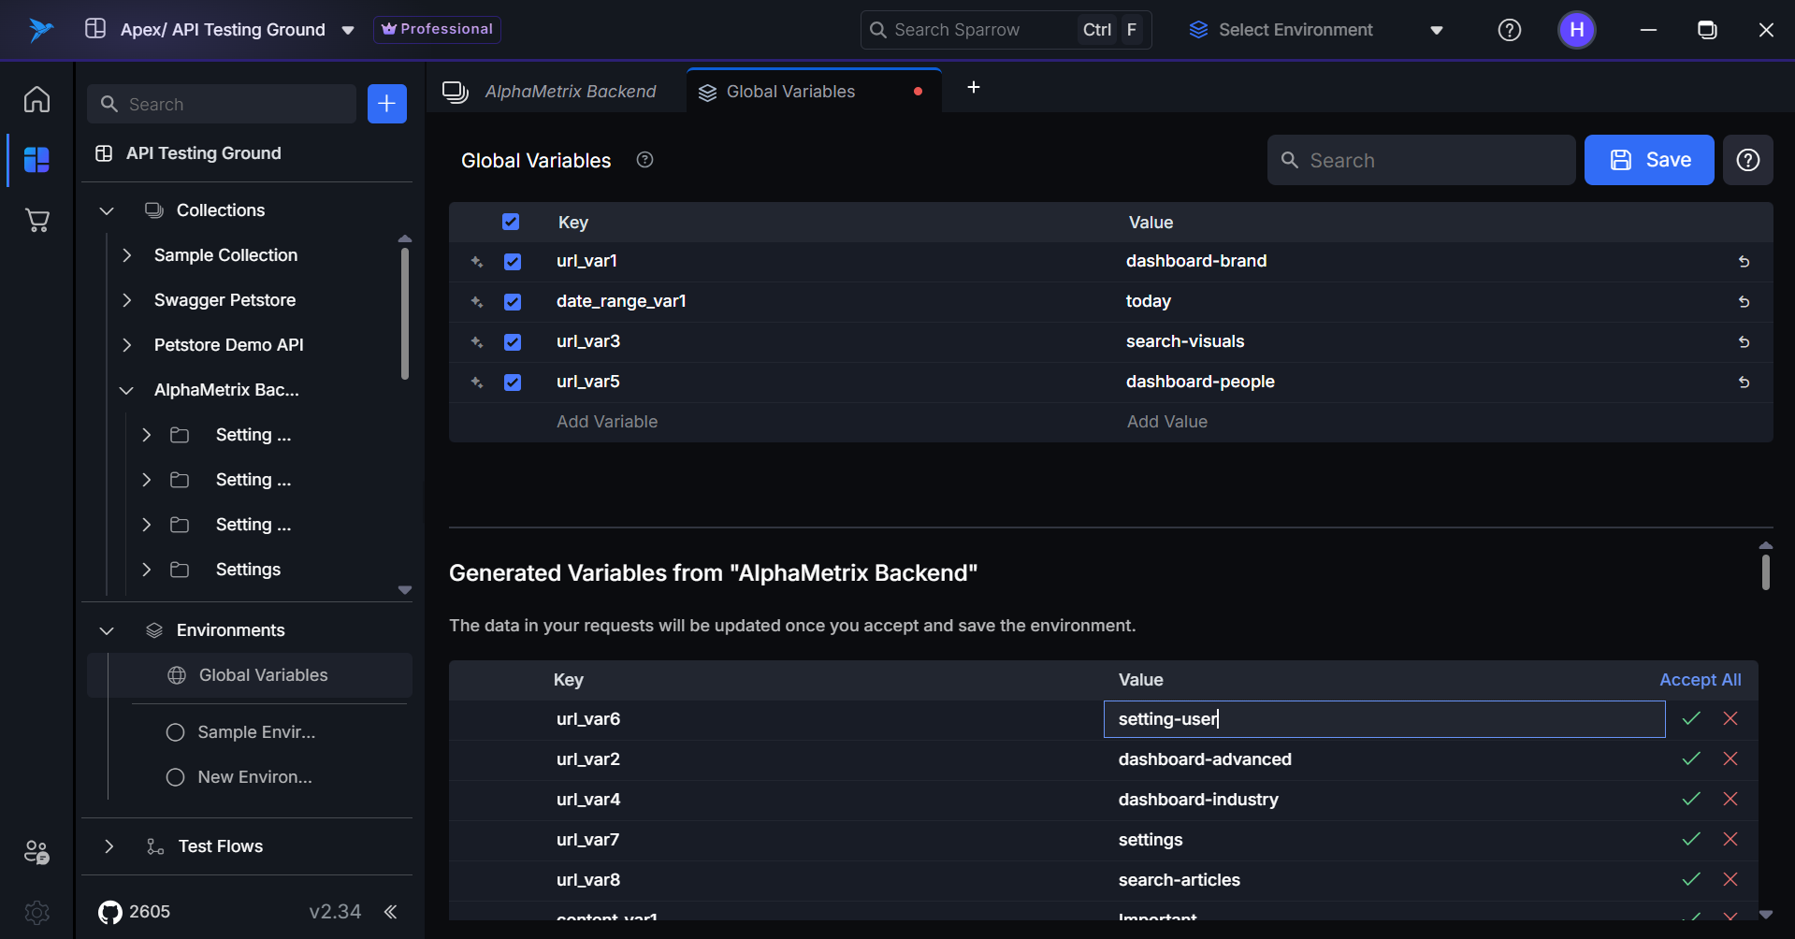Open the community feedback icon at bottom left
This screenshot has height=939, width=1795.
pyautogui.click(x=36, y=852)
